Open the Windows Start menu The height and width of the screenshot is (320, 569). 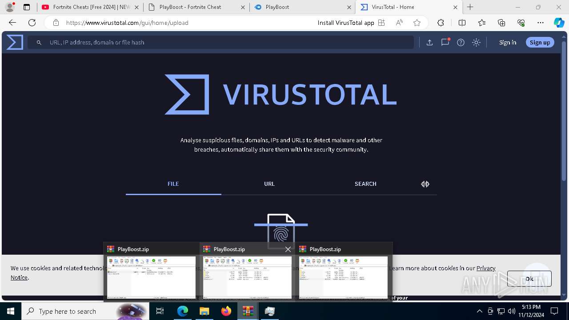(x=11, y=311)
